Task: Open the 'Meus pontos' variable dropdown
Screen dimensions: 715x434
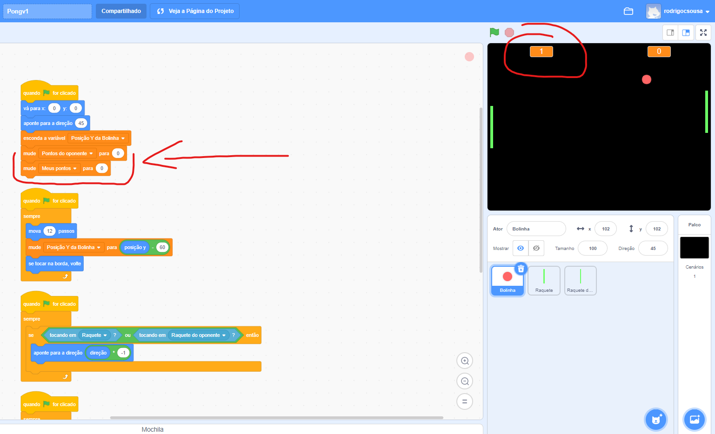Action: [x=59, y=168]
